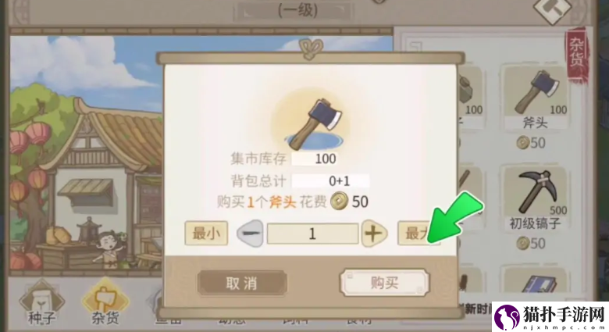The image size is (609, 332).
Task: Set quantity to maximum with 最大
Action: 418,234
